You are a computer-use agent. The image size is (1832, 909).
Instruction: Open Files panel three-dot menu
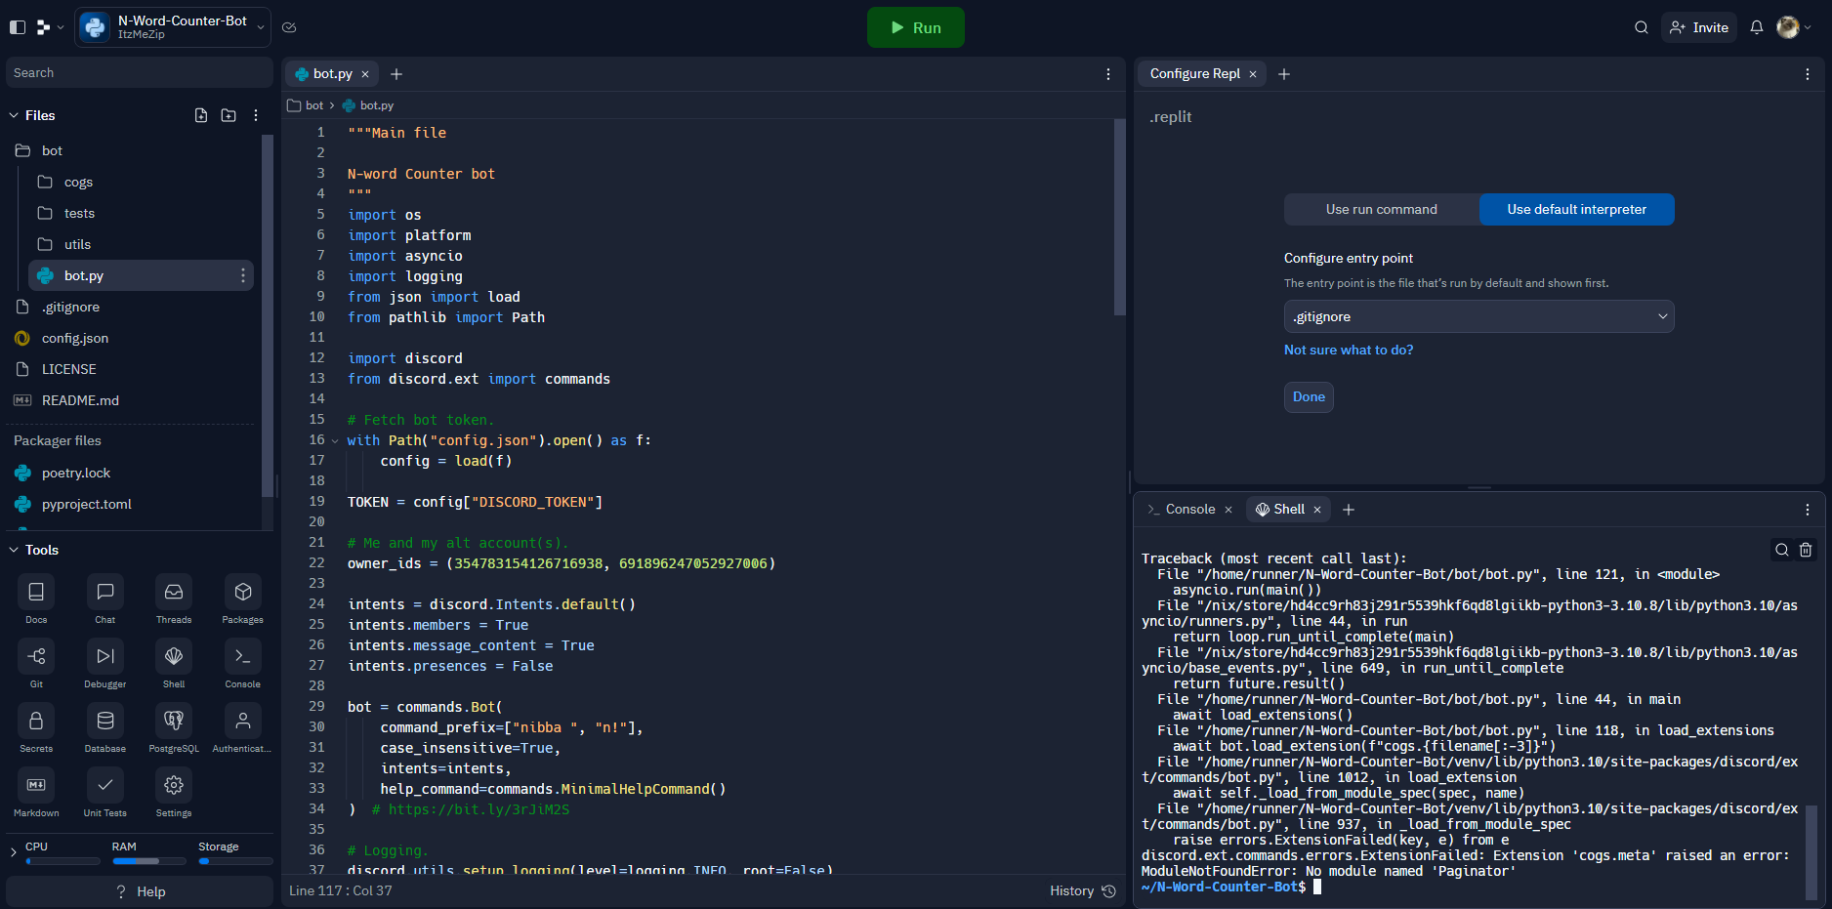(x=256, y=115)
